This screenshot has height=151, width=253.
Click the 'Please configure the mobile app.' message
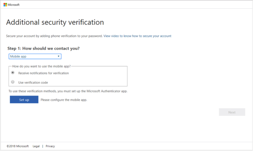[x=64, y=100]
